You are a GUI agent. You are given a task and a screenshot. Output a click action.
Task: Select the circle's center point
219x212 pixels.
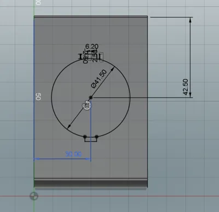click(90, 98)
